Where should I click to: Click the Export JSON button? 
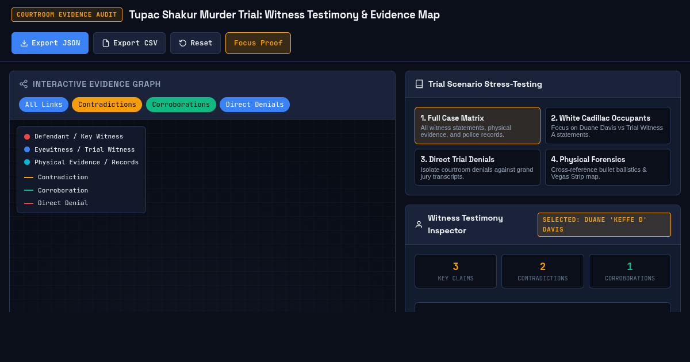coord(50,43)
